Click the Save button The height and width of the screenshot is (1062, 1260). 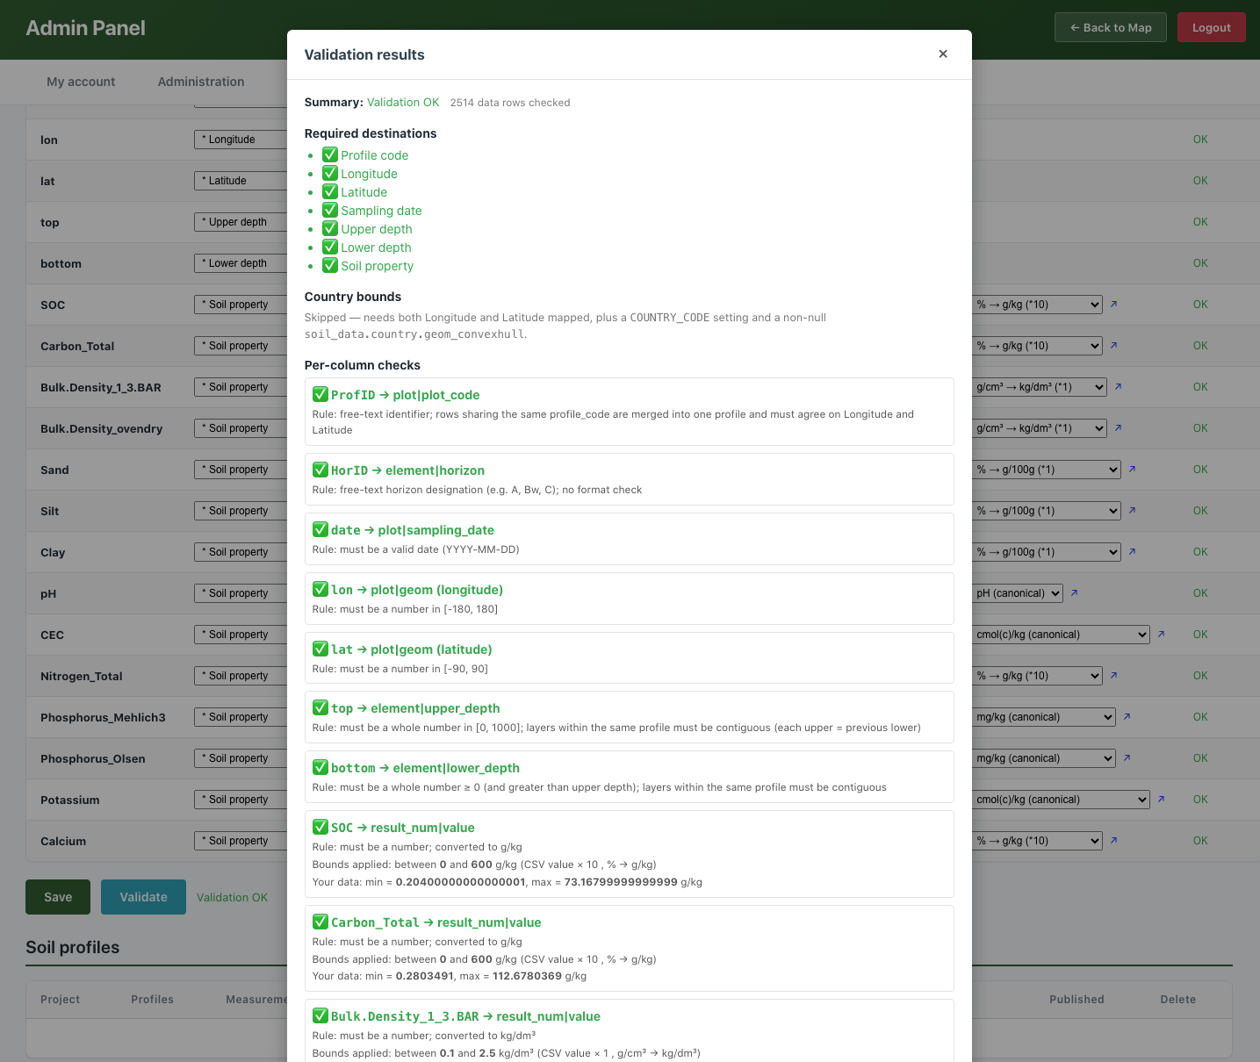click(x=58, y=897)
